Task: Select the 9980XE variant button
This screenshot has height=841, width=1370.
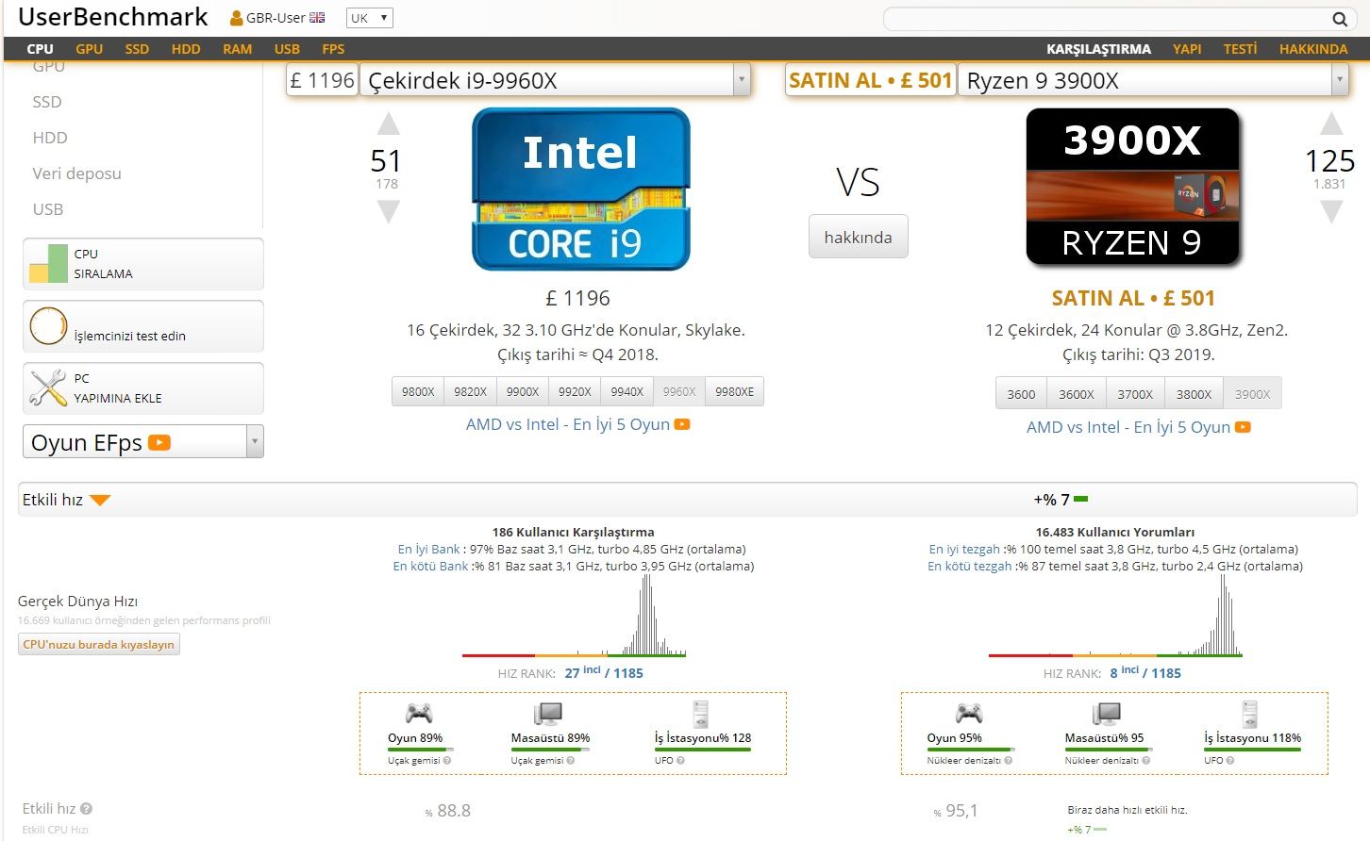Action: click(734, 391)
